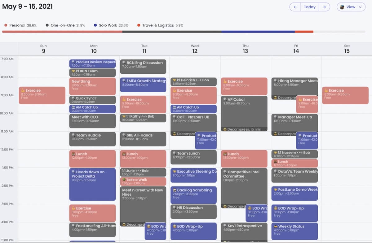This screenshot has width=372, height=243.
Task: Select the Mon 10 day header
Action: point(94,49)
